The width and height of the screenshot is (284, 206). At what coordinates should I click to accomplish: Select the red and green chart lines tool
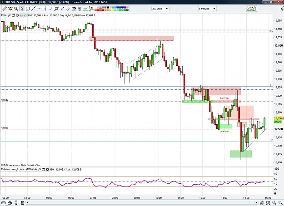pyautogui.click(x=85, y=9)
